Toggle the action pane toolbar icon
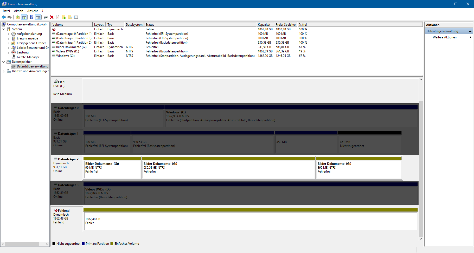The height and width of the screenshot is (253, 474). pyautogui.click(x=38, y=17)
